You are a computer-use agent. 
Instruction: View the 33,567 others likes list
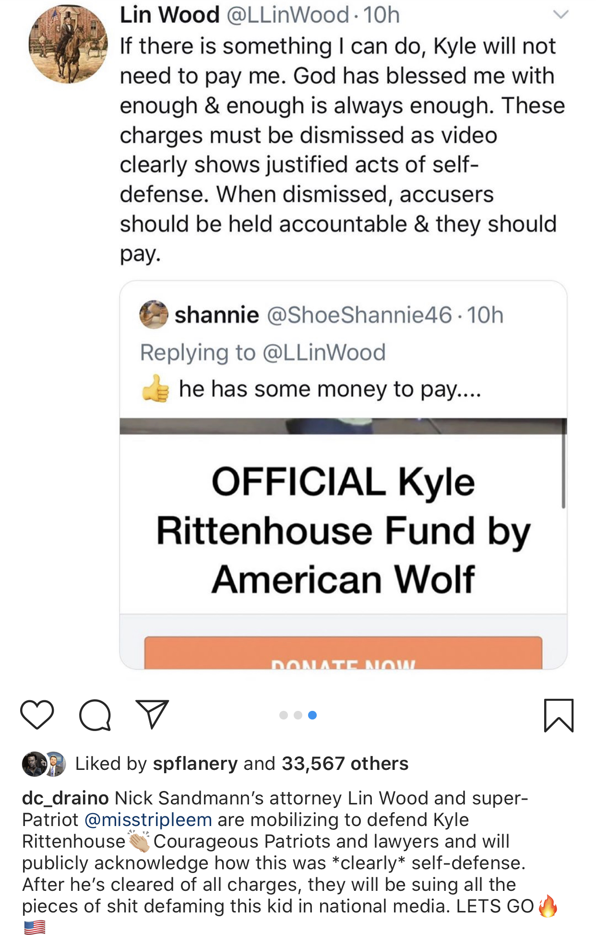pyautogui.click(x=345, y=763)
